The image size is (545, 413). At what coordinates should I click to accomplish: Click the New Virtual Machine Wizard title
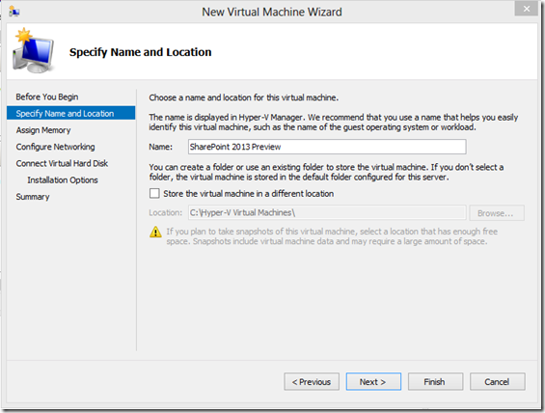click(272, 12)
